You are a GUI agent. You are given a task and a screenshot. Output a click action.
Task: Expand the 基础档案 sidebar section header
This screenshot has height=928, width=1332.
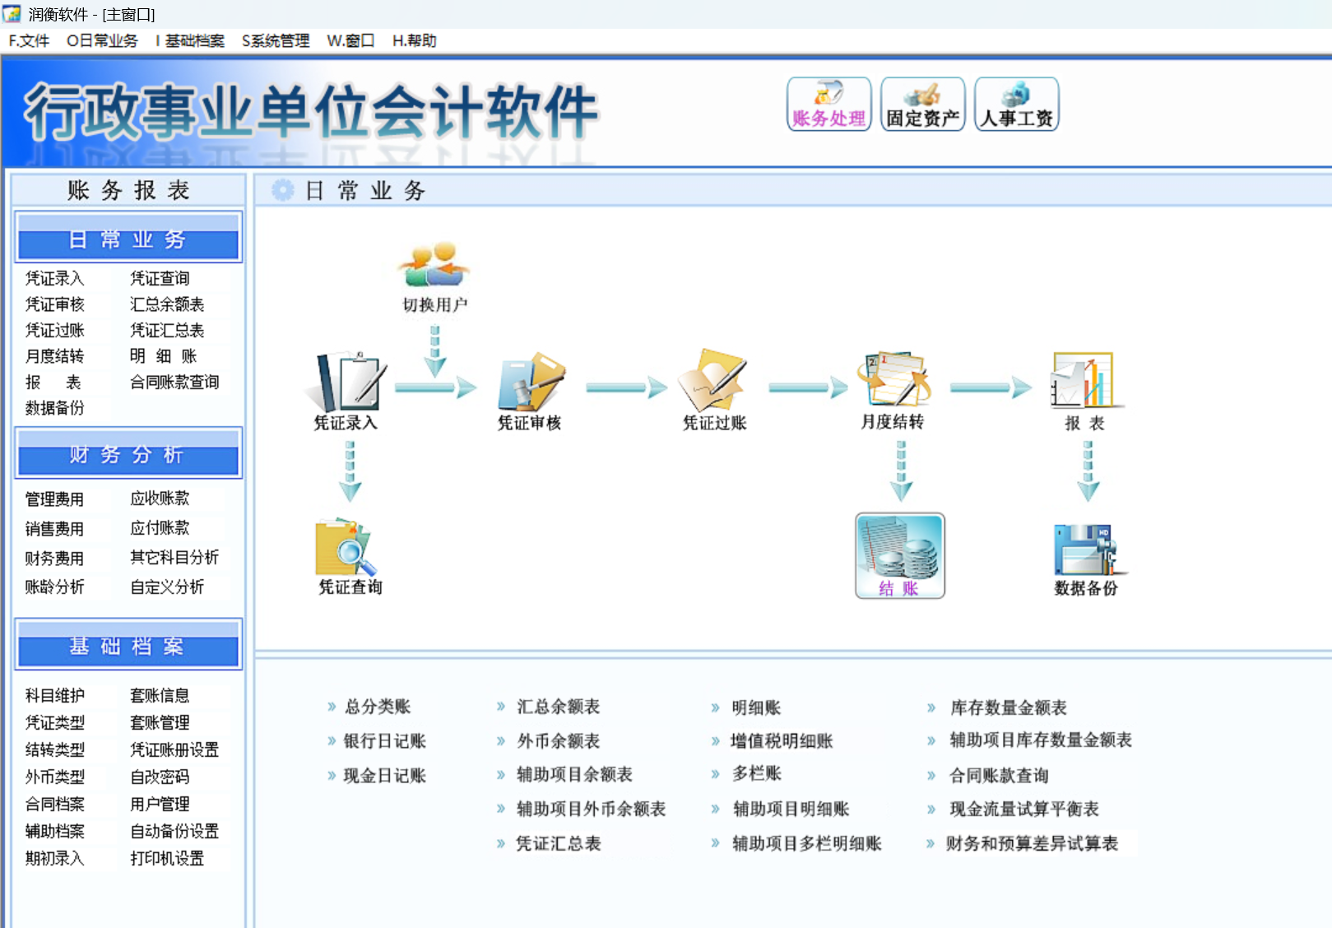128,645
